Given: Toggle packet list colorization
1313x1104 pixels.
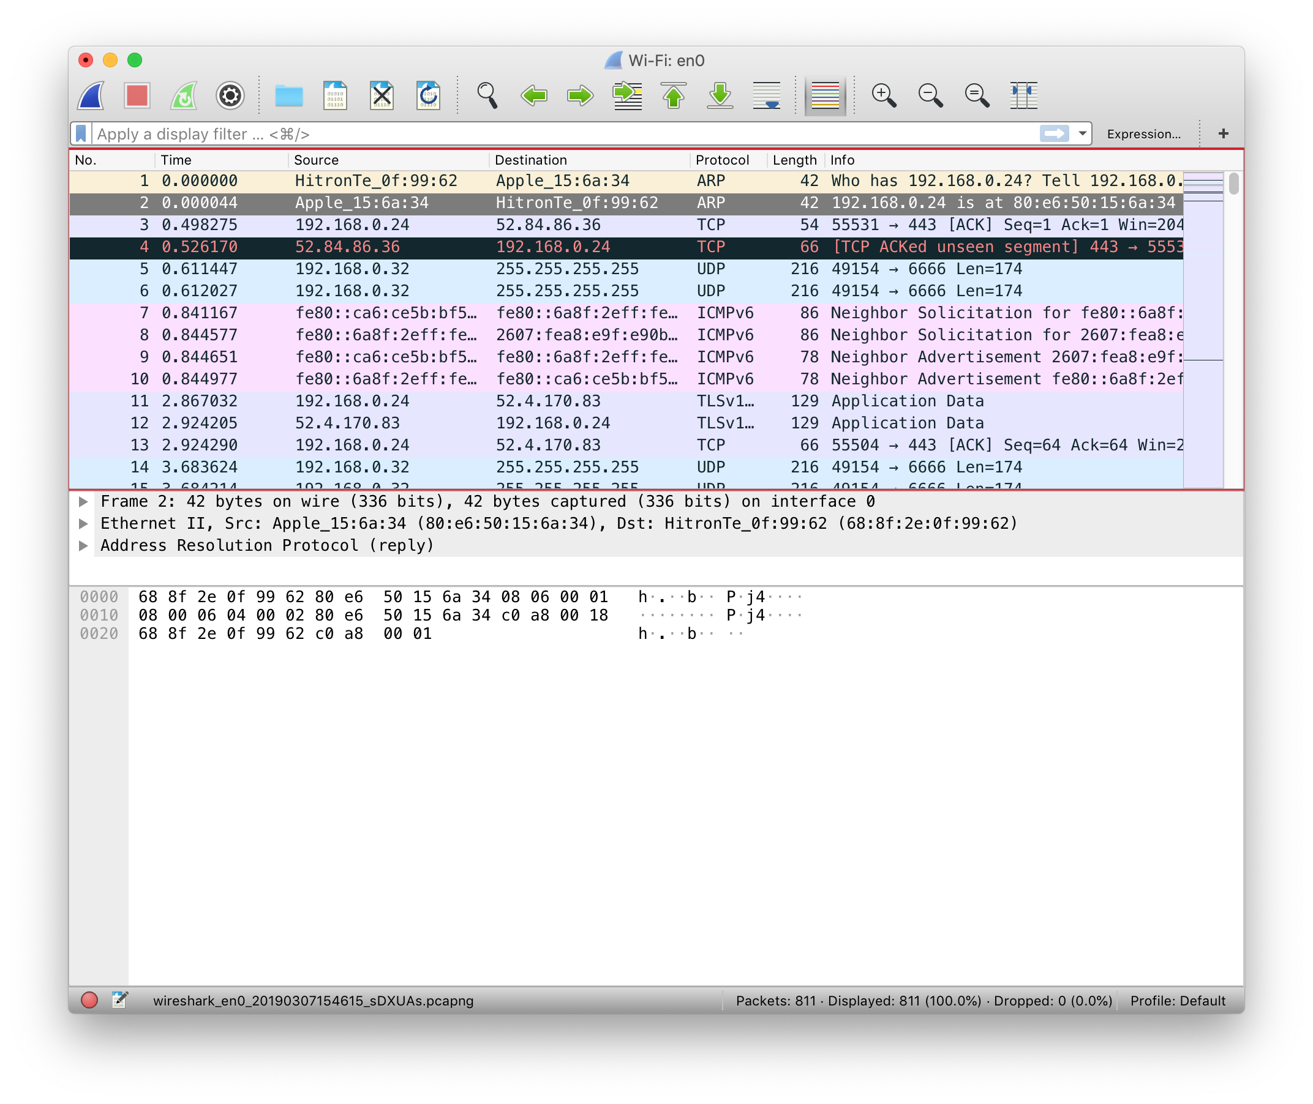Looking at the screenshot, I should click(825, 95).
